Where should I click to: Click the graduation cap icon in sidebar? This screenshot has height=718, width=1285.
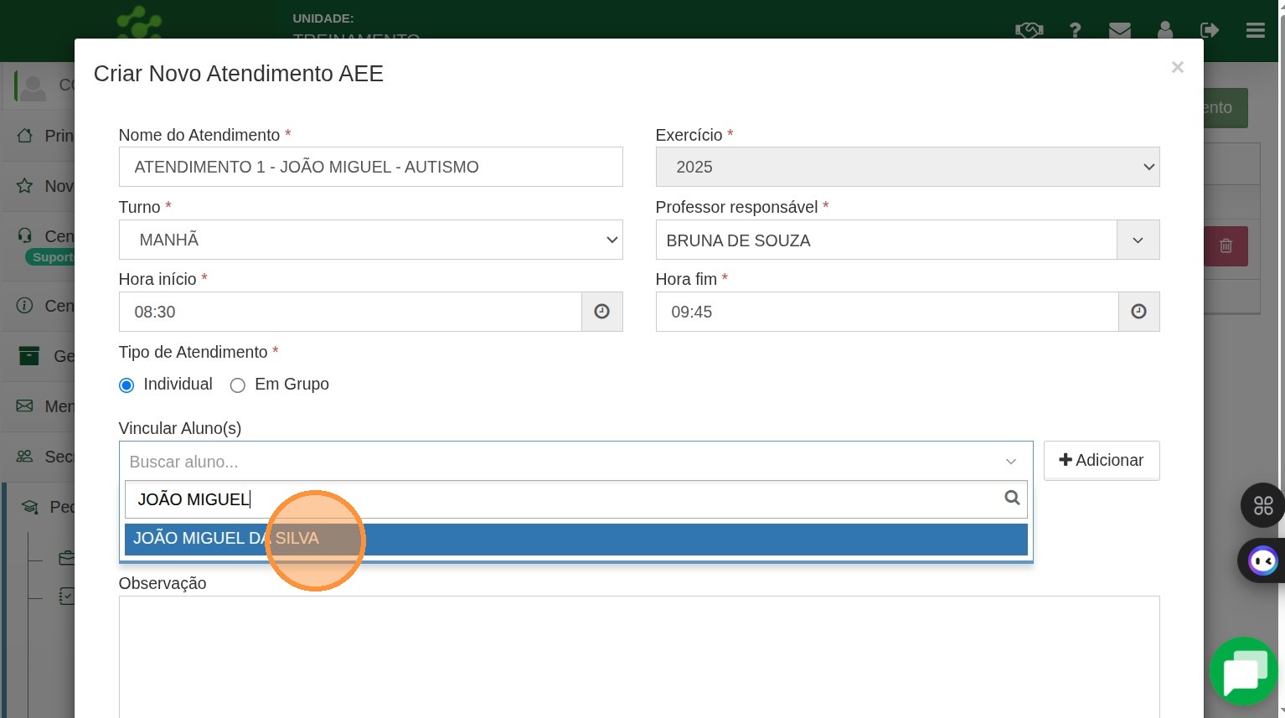coord(30,507)
